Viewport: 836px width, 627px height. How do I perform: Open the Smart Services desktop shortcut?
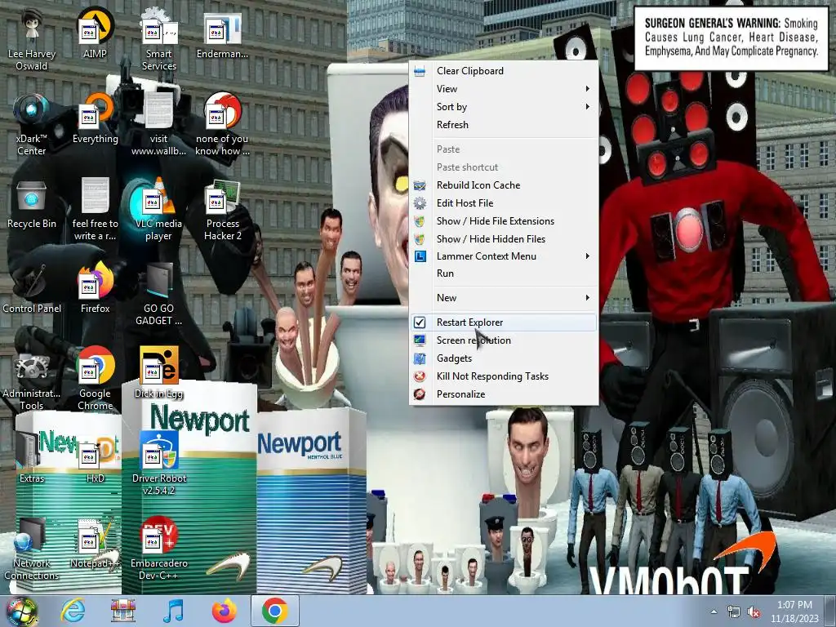tap(159, 40)
